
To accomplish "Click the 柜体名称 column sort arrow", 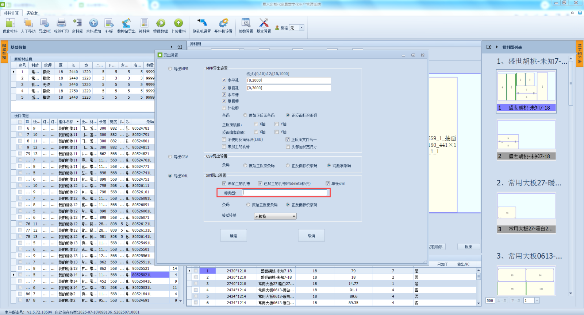I will tap(77, 122).
